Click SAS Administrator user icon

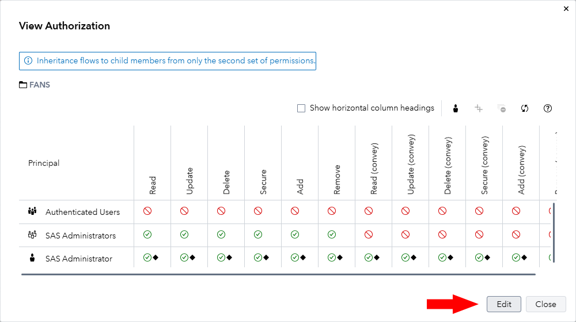point(32,258)
